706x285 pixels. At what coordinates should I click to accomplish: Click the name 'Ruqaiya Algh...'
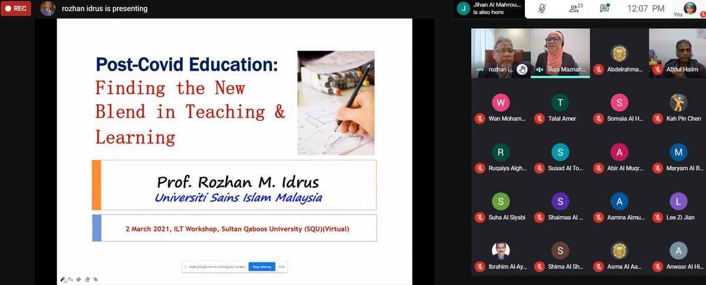pyautogui.click(x=508, y=168)
